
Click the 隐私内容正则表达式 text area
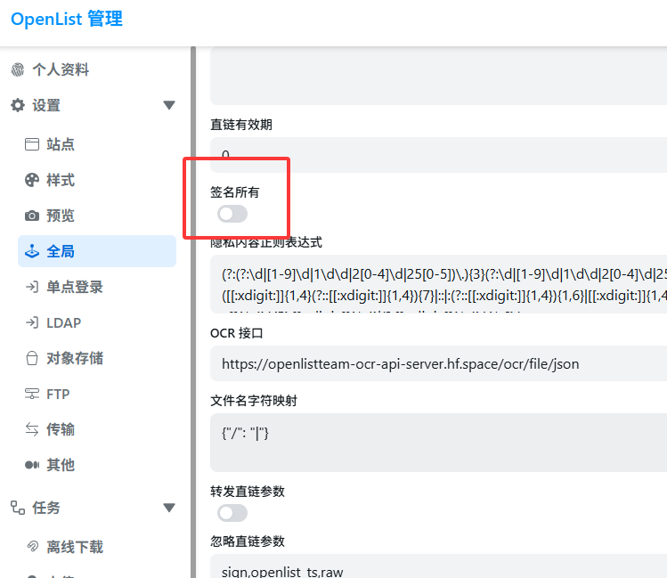[x=438, y=284]
